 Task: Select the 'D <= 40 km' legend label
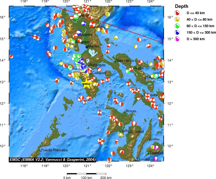pyautogui.click(x=196, y=13)
